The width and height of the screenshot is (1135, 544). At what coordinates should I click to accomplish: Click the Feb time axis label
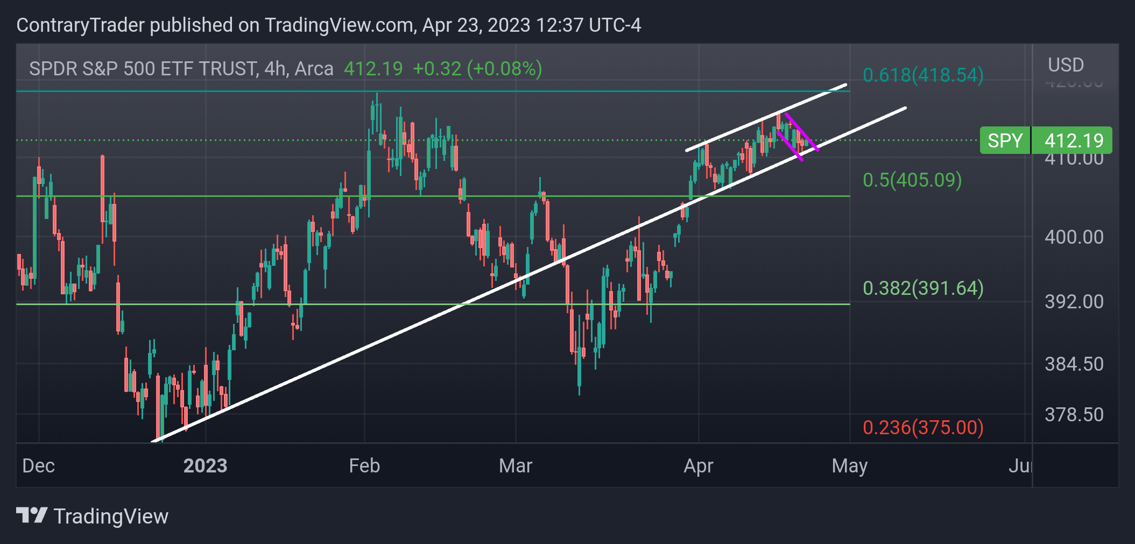364,465
